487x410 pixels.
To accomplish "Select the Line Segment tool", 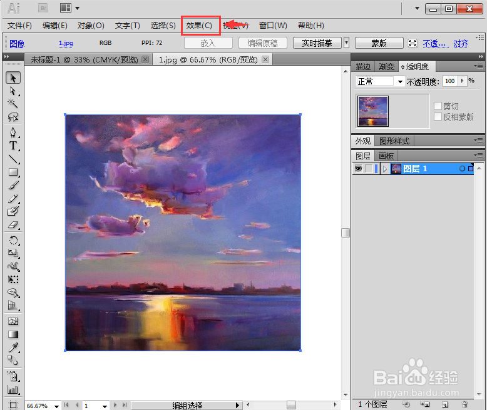I will (13, 159).
